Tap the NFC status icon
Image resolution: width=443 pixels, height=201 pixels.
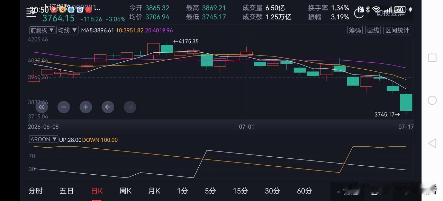tap(360, 10)
